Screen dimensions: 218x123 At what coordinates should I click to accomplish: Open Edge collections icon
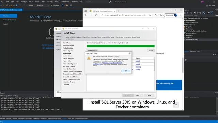click(x=161, y=15)
